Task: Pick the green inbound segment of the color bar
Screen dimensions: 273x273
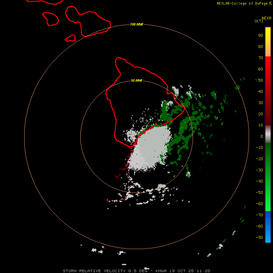Action: pyautogui.click(x=268, y=177)
